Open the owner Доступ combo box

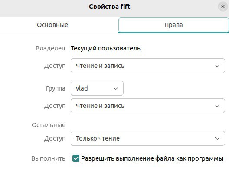point(148,66)
